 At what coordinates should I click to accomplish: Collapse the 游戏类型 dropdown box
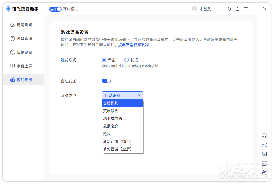(122, 95)
